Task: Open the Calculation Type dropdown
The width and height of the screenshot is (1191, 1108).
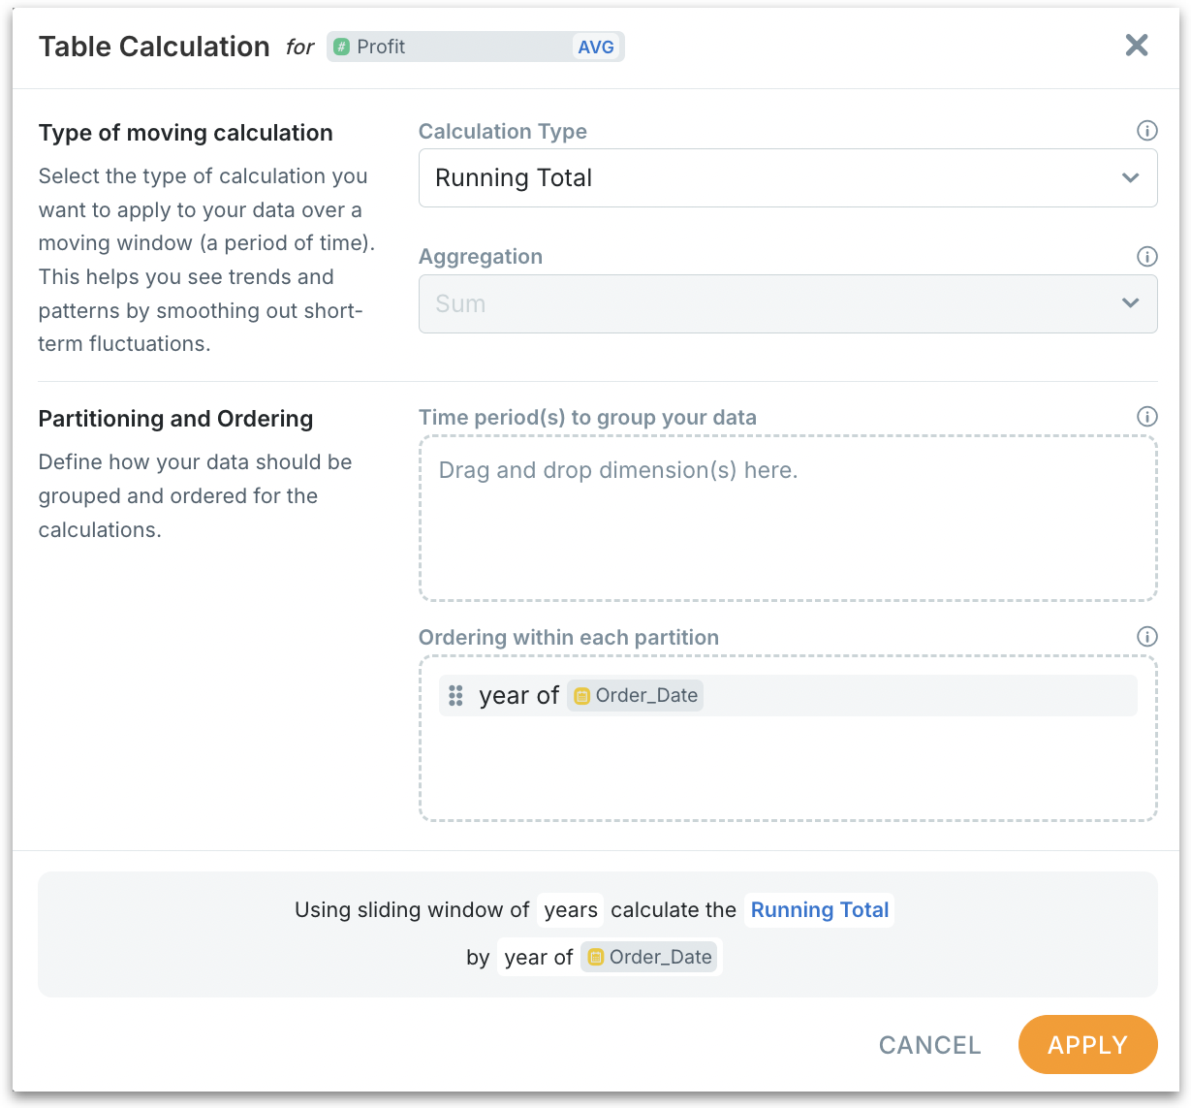Action: click(787, 178)
